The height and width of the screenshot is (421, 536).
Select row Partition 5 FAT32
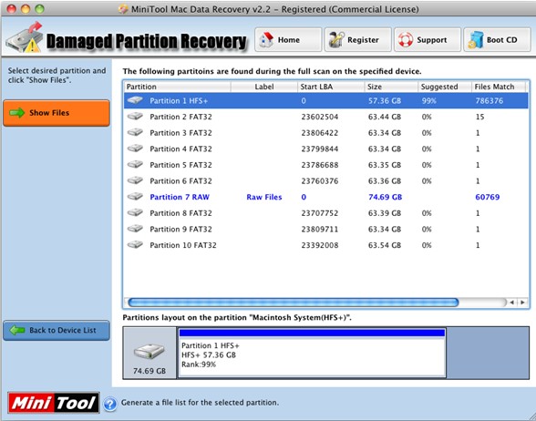(325, 165)
